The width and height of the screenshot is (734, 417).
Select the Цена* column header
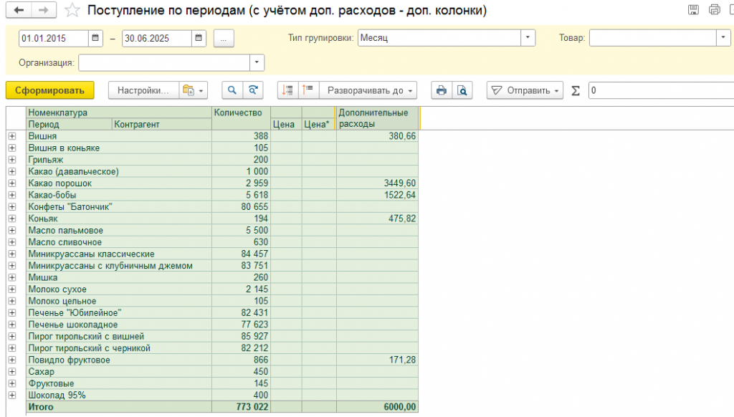(x=319, y=124)
